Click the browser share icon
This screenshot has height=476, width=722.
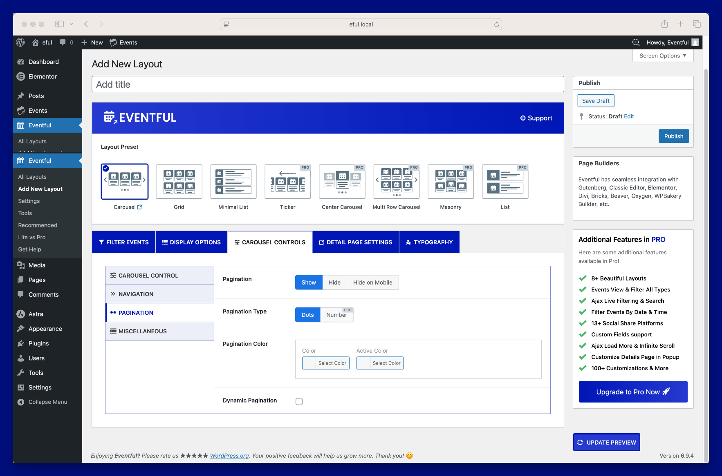pos(664,24)
